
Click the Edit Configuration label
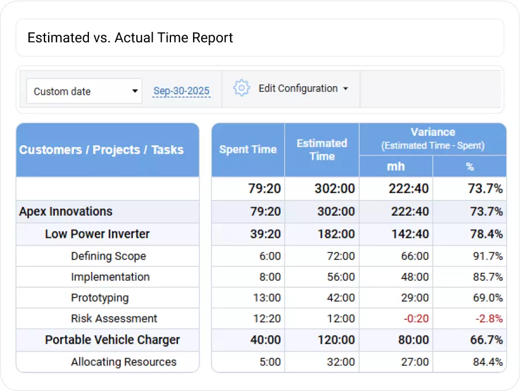click(298, 88)
